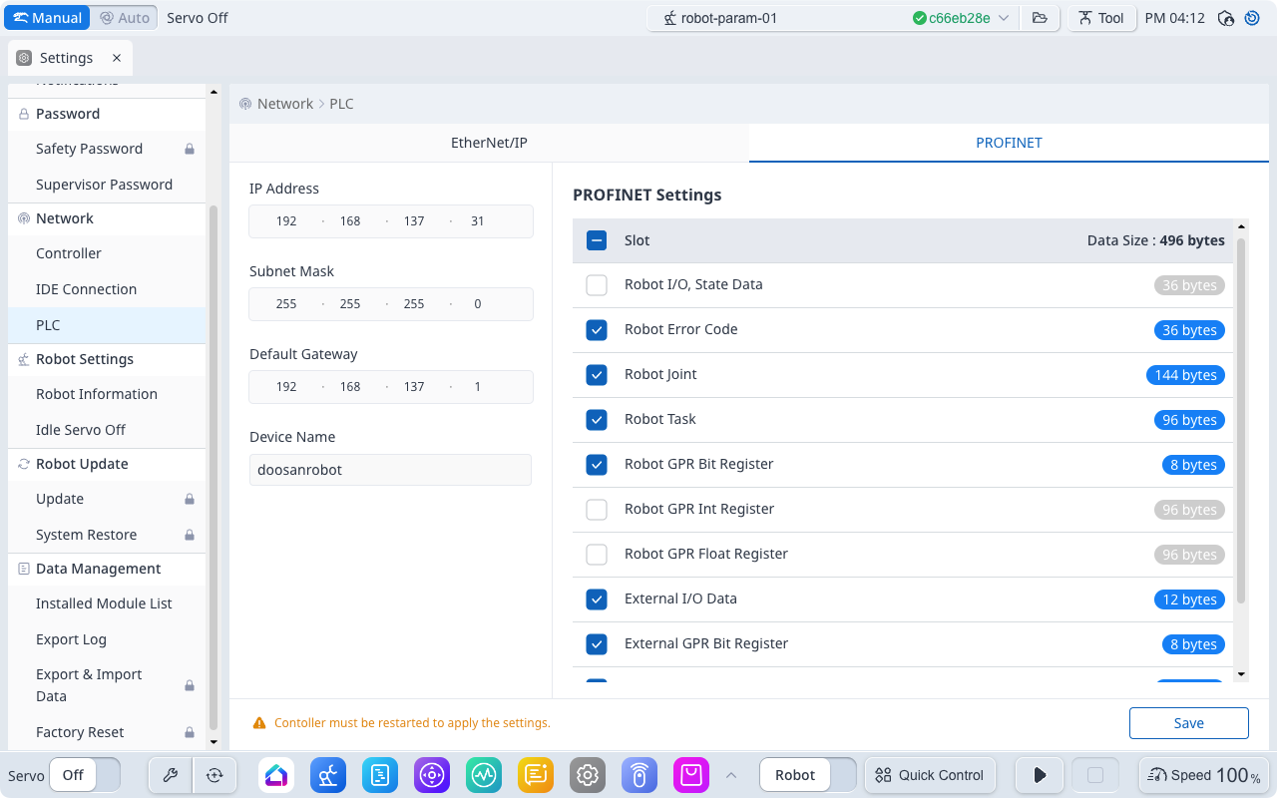Switch to the EtherNet/IP tab

(489, 143)
